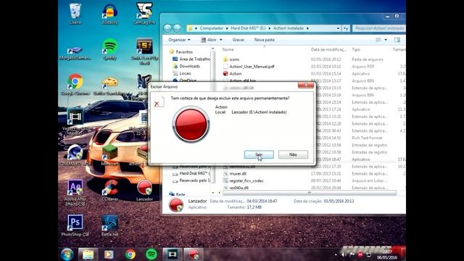The image size is (464, 261).
Task: Open File Explorer from the taskbar
Action: 88,254
